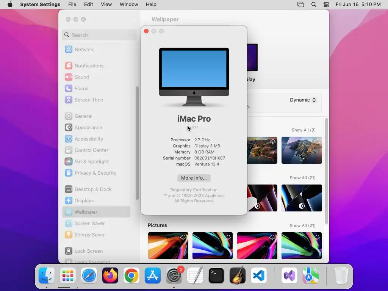
Task: Open Visual Studio Code from Dock
Action: point(259,275)
